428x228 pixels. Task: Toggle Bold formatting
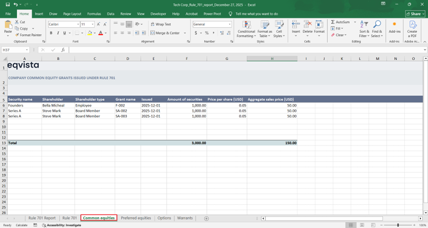51,33
